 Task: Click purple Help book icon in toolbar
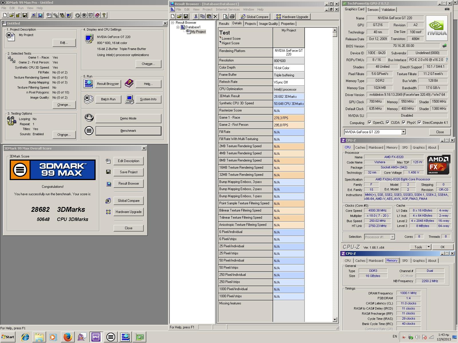(97, 15)
